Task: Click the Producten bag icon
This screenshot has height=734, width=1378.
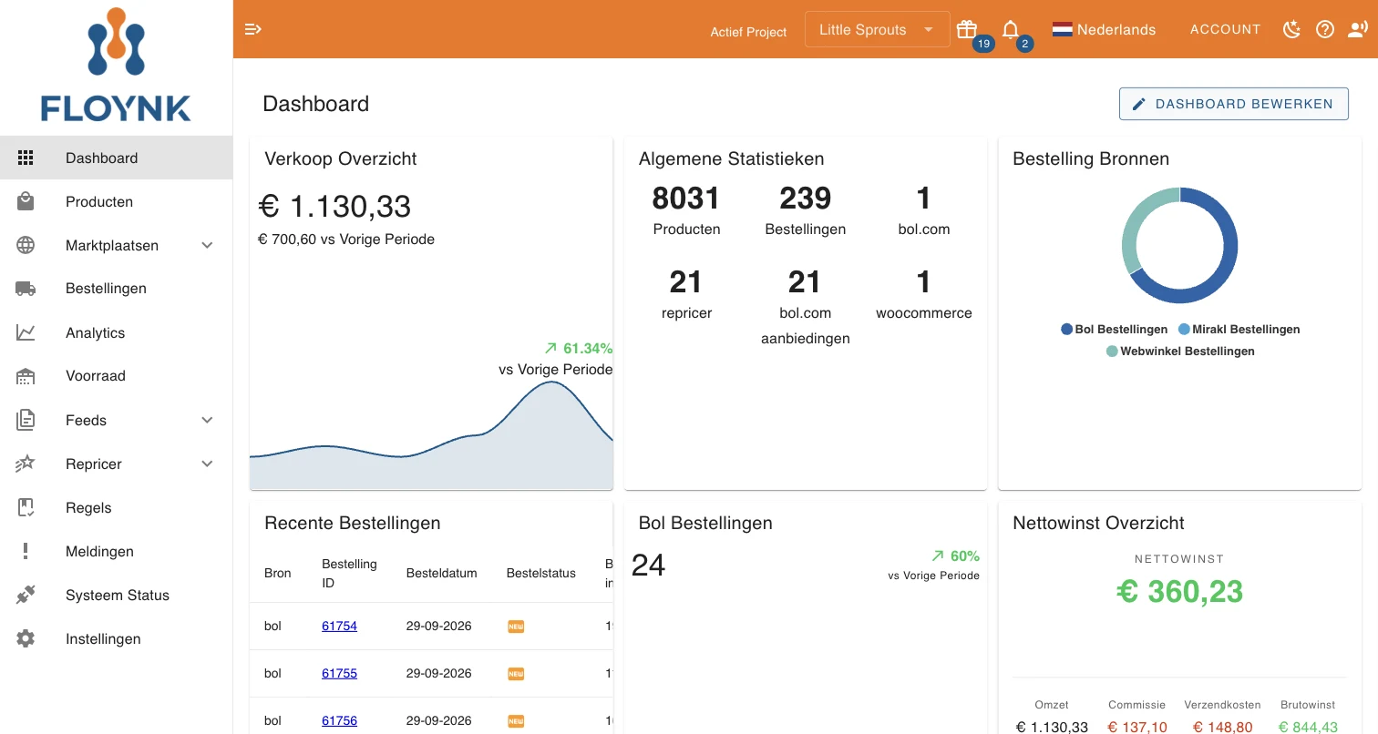Action: pos(26,201)
